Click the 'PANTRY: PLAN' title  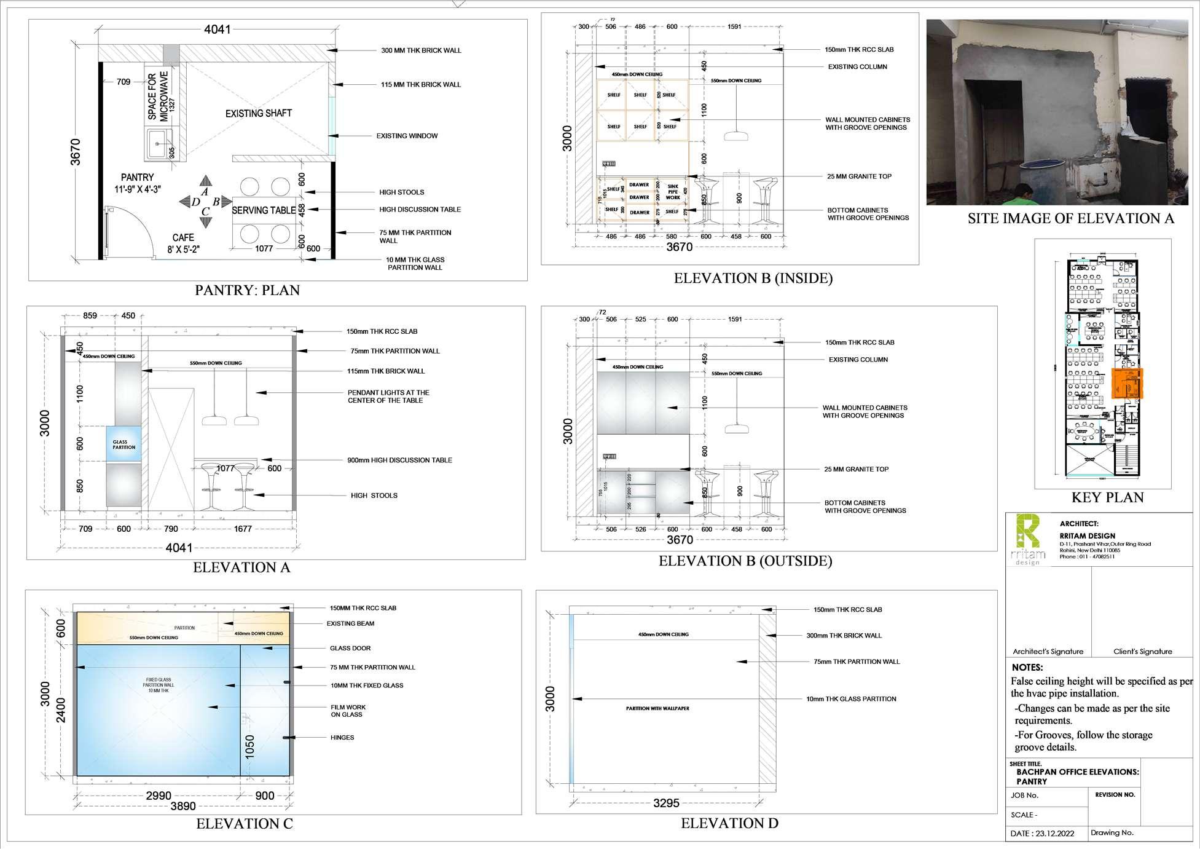coord(247,290)
